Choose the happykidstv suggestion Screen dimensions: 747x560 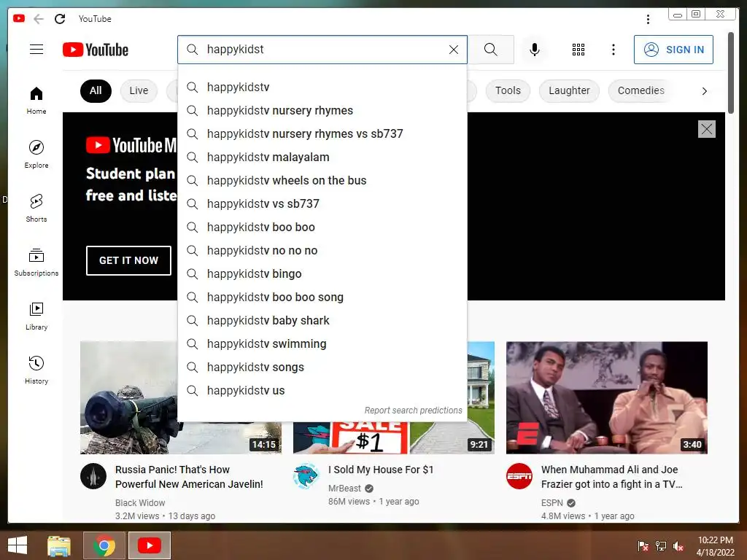click(322, 87)
